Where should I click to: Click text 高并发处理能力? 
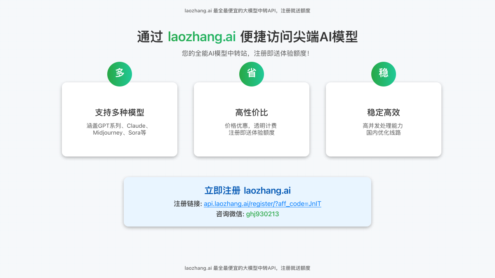[x=383, y=126]
